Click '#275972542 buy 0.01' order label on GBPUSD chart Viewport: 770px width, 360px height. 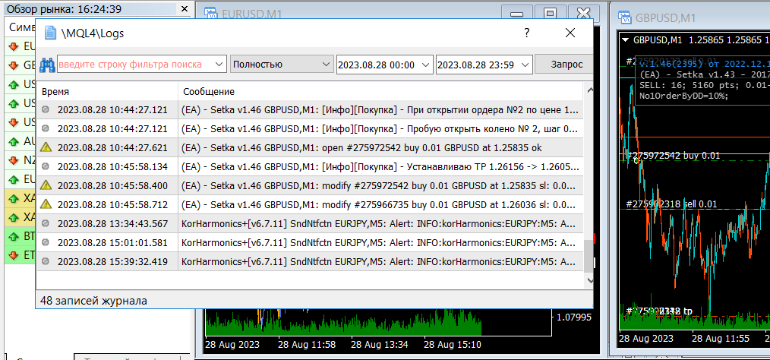click(x=674, y=156)
